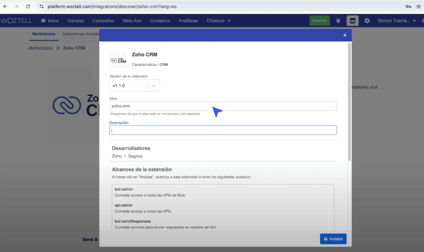Screen dimensions: 424x252
Task: Click 'Alcances de la extensión' heading
Action: point(141,169)
